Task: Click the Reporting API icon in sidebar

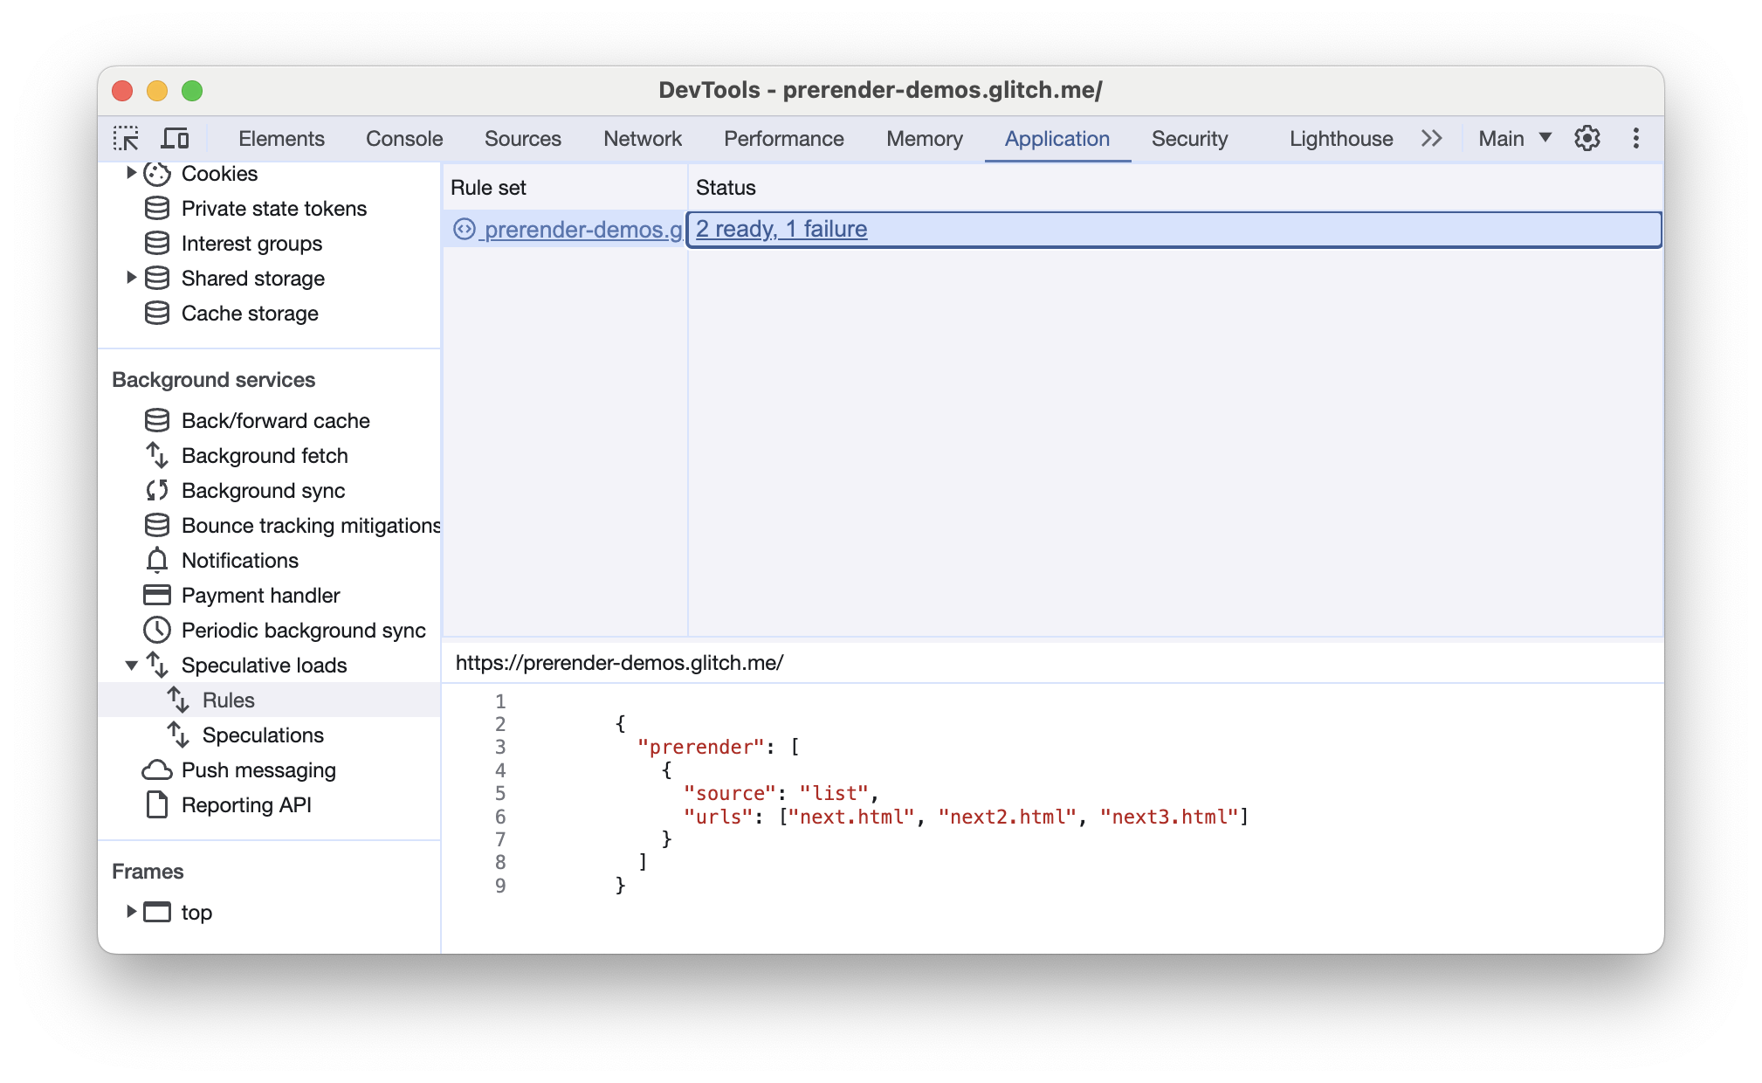Action: tap(155, 806)
